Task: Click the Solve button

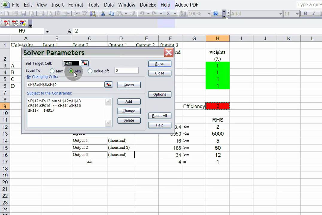Action: (160, 64)
